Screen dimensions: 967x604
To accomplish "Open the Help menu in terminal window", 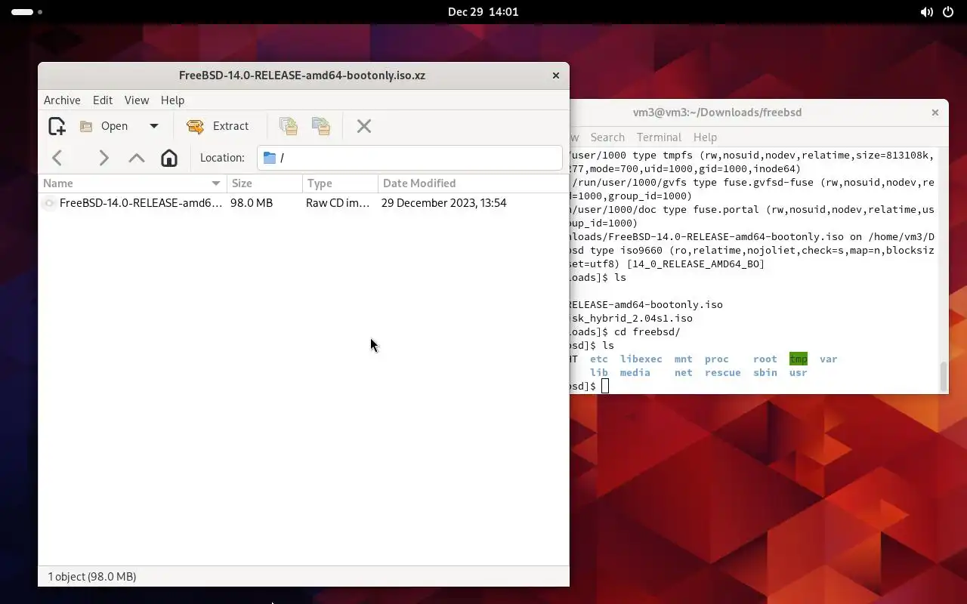I will tap(705, 137).
